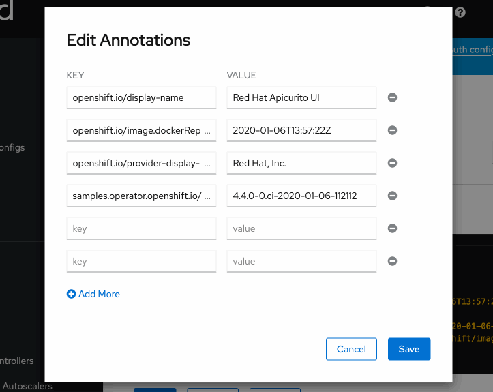Remove the 4.4.0-0.ci-2020-01-06-112112 annotation row
493x392 pixels.
(x=392, y=196)
